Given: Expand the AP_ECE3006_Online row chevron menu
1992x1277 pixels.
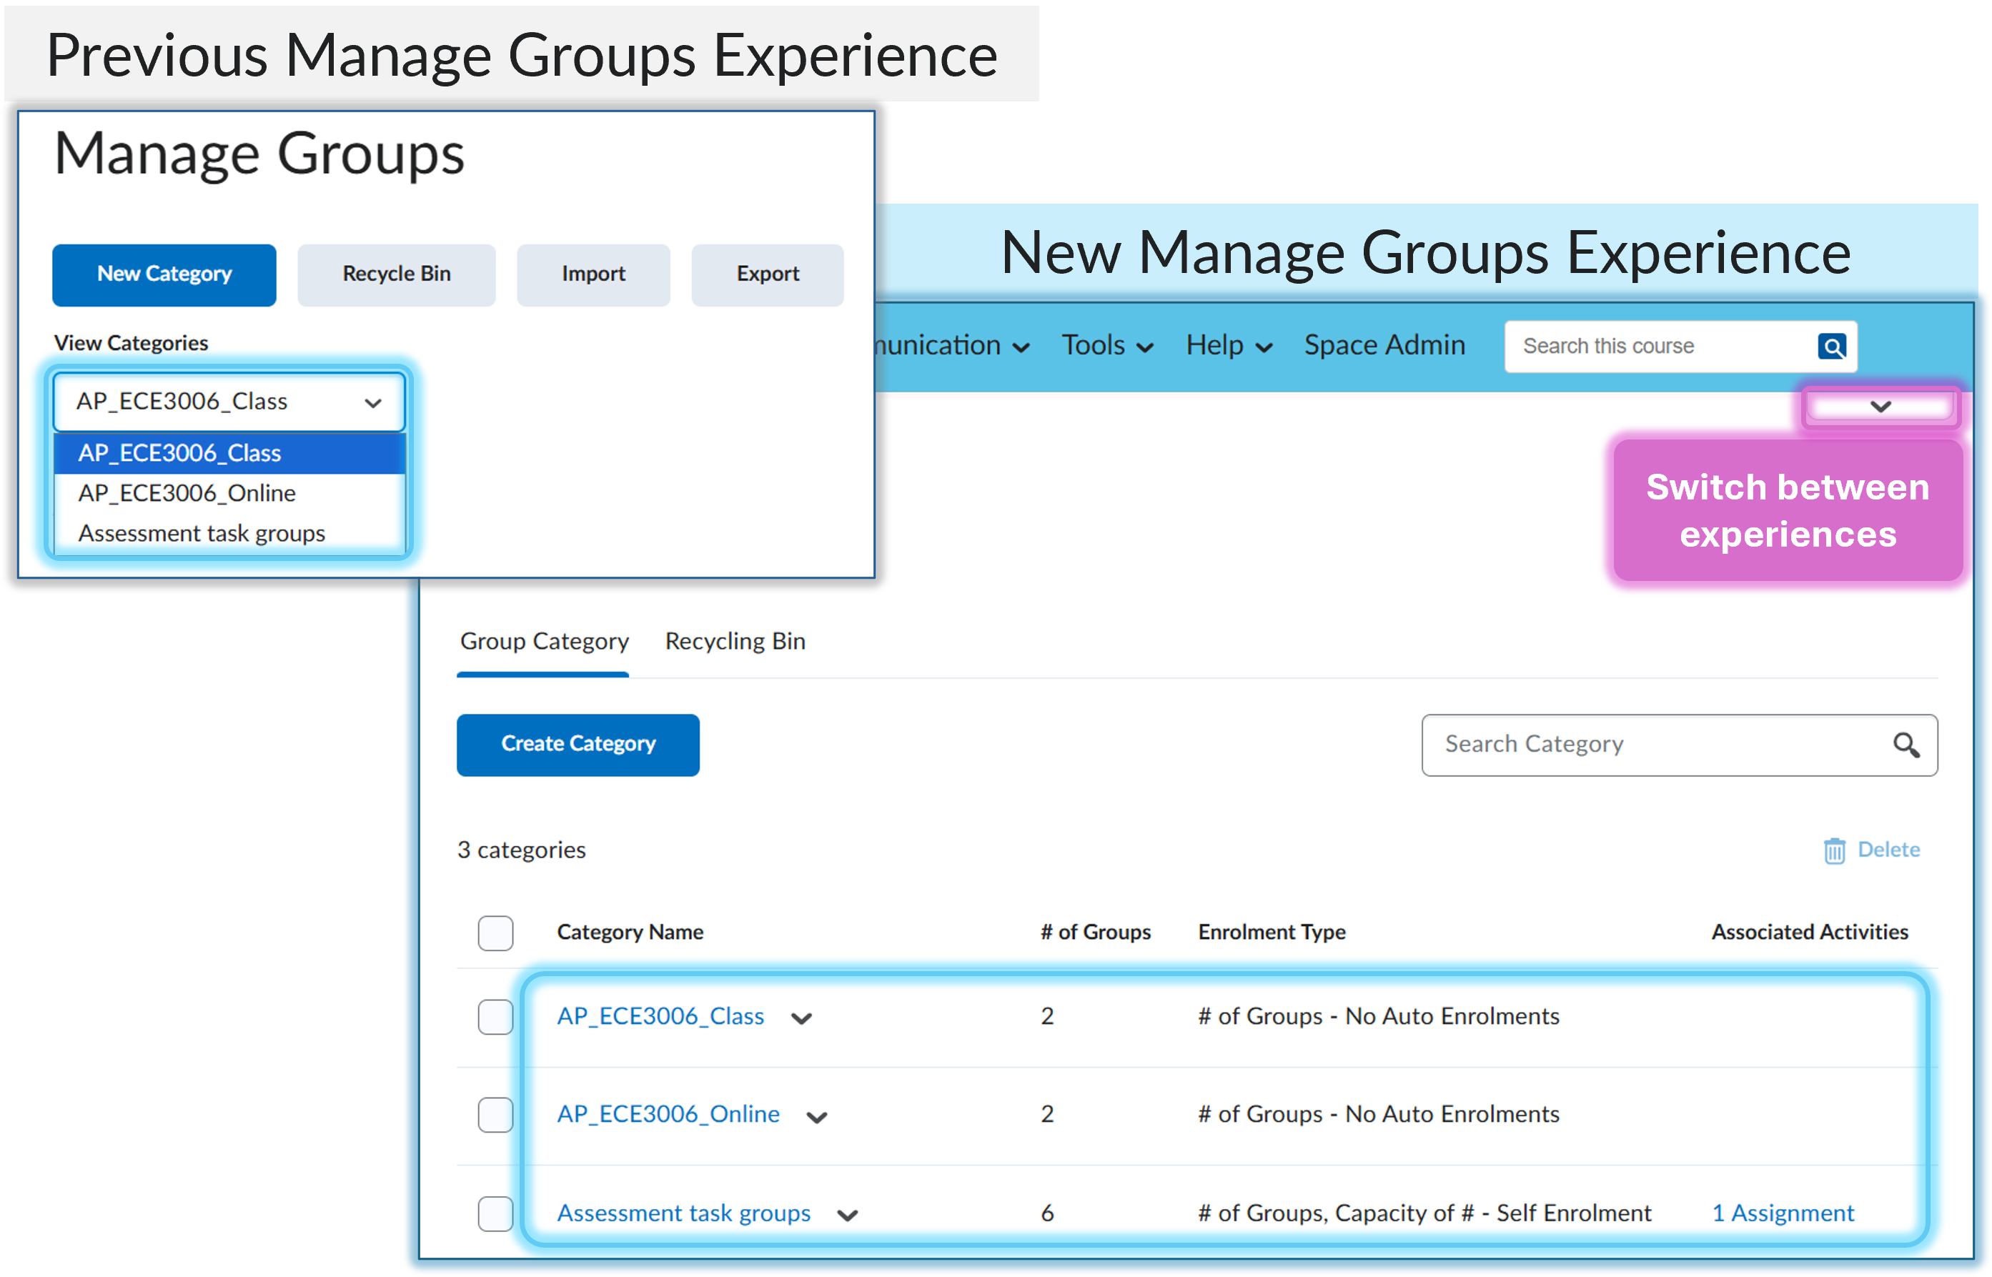Looking at the screenshot, I should coord(817,1117).
